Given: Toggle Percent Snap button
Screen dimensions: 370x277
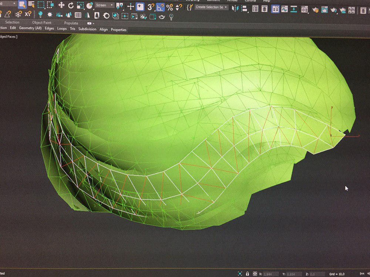Looking at the screenshot, I should click(169, 7).
